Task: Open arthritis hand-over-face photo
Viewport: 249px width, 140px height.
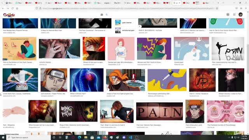Action: point(60,49)
